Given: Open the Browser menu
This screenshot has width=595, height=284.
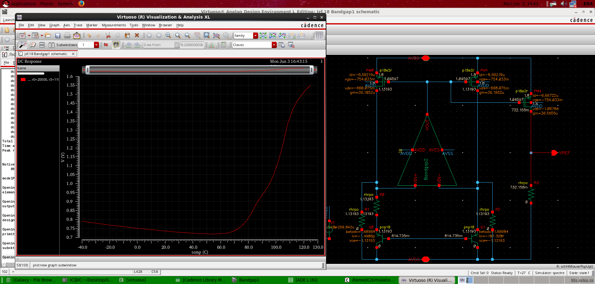Looking at the screenshot, I should 165,25.
